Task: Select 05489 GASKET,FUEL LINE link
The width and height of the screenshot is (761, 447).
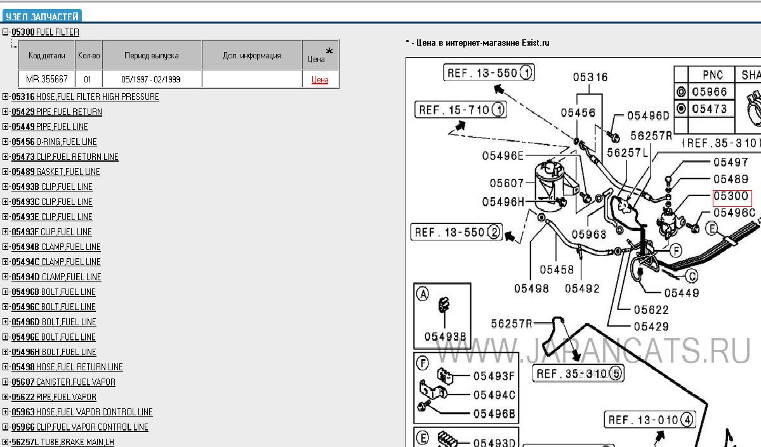Action: point(56,172)
